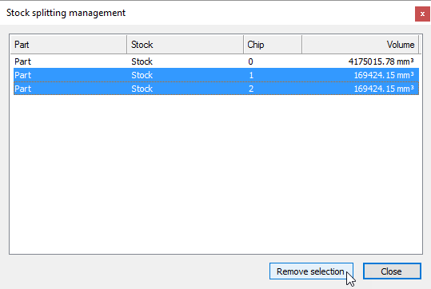Click the volume 4175015.78 mm³ cell

click(381, 61)
